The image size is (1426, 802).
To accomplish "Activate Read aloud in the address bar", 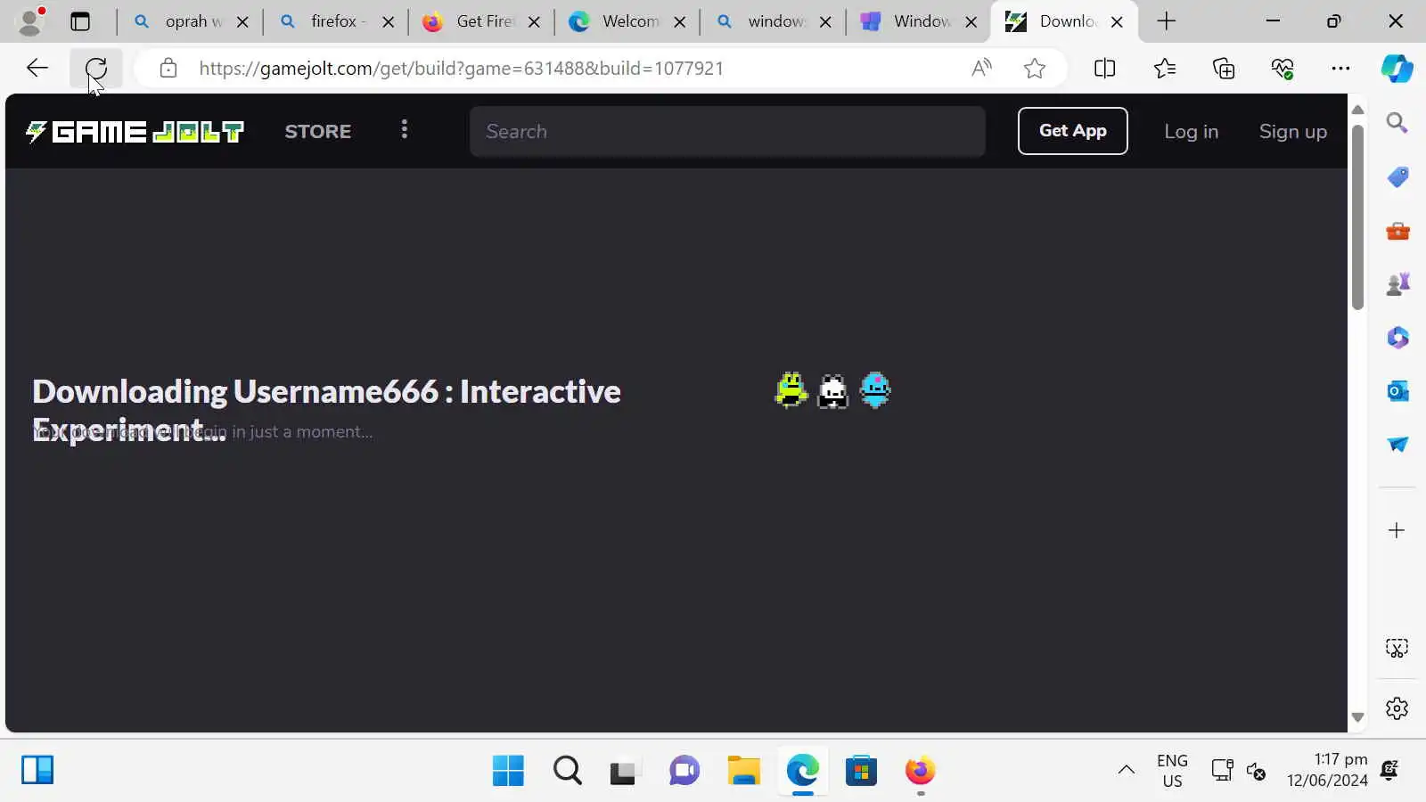I will pos(981,68).
